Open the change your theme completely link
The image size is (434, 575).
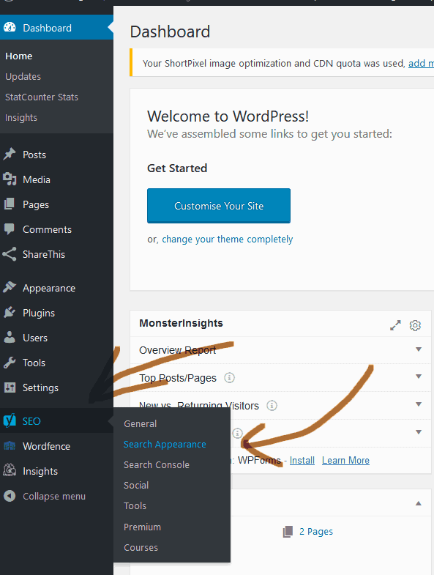click(228, 239)
